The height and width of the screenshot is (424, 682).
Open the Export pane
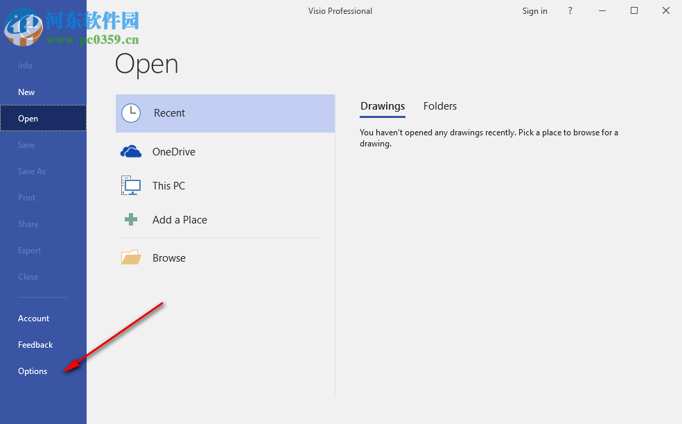coord(29,250)
